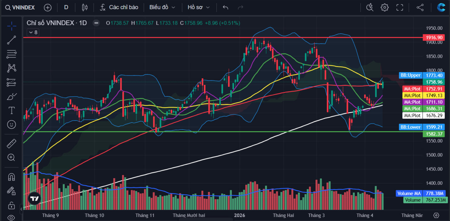450x221 pixels.
Task: Click the zoom in tool
Action: point(12,157)
